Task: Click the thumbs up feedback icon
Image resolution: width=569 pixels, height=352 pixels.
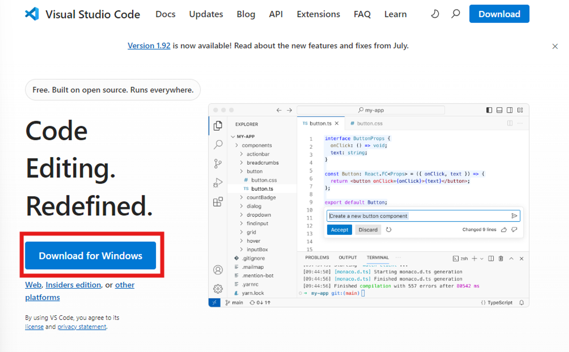Action: [x=504, y=230]
